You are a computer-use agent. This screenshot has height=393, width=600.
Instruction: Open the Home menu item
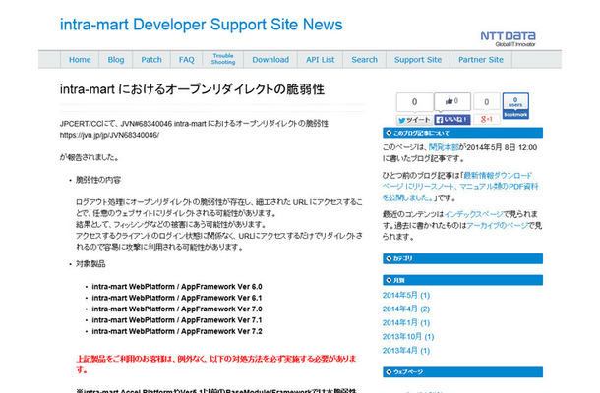tap(80, 60)
